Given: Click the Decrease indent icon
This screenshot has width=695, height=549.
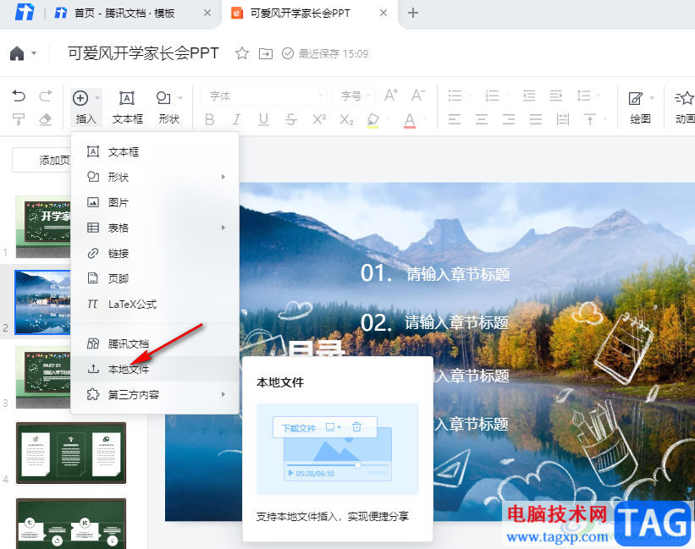Looking at the screenshot, I should pos(529,96).
